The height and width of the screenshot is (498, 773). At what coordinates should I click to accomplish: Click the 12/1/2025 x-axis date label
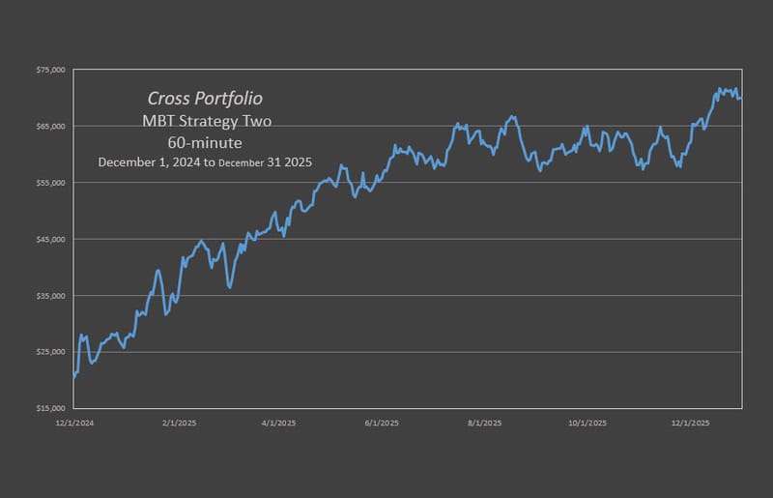(690, 423)
